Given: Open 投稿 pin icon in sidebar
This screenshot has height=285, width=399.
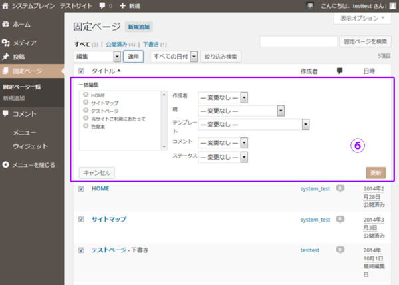Looking at the screenshot, I should coord(6,57).
